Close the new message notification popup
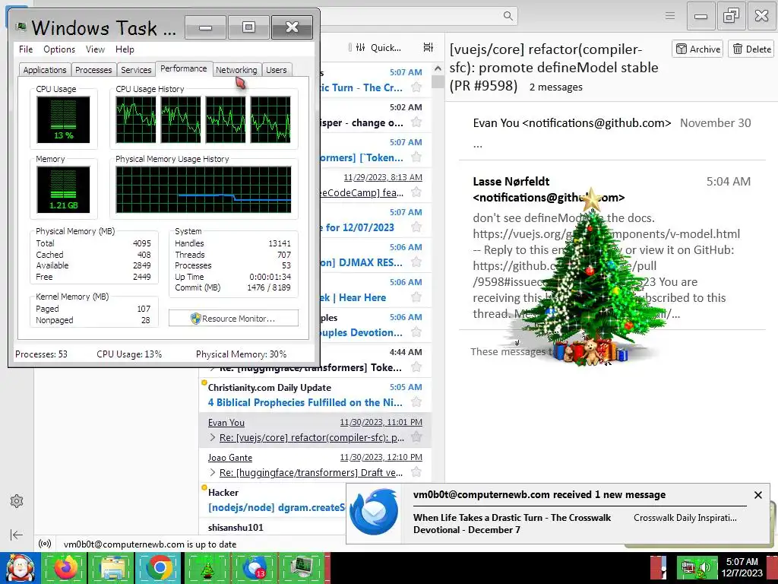Viewport: 778px width, 584px height. (757, 495)
